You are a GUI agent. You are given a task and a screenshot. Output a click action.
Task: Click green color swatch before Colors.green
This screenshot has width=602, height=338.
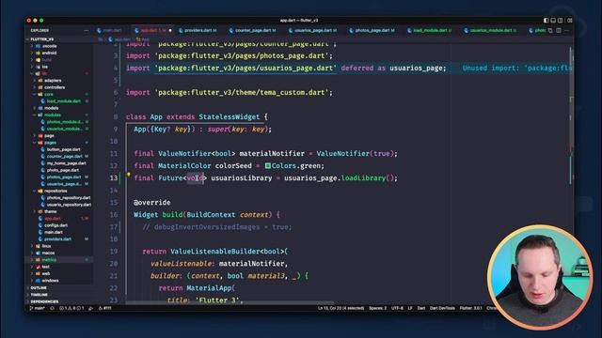(267, 166)
